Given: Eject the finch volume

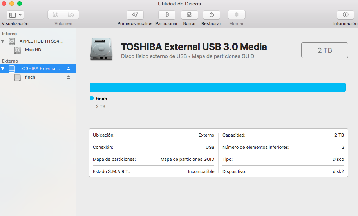Looking at the screenshot, I should [x=69, y=77].
